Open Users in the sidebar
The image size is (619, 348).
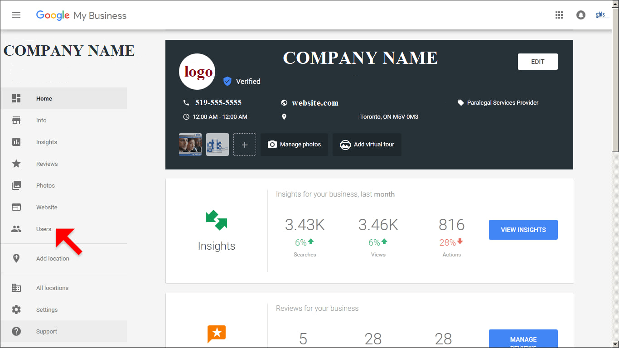tap(63, 229)
